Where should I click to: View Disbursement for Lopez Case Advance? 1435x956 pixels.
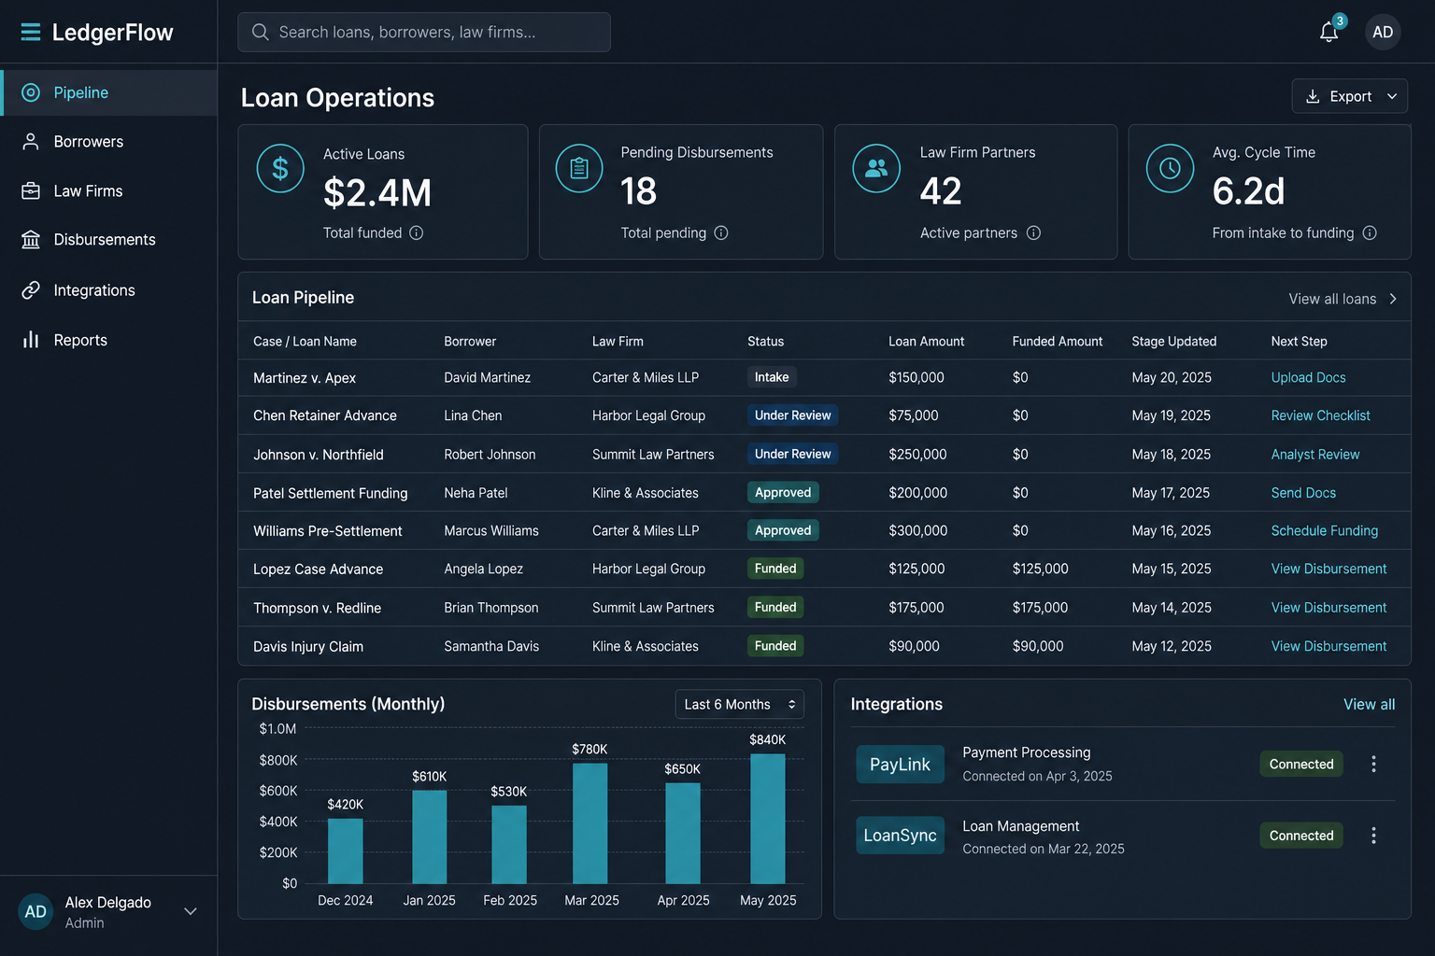coord(1328,569)
